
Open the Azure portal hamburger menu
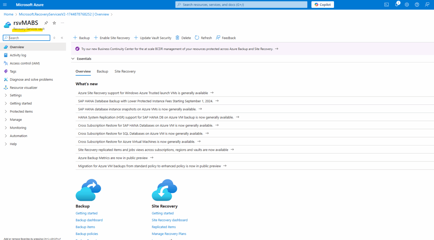5,5
